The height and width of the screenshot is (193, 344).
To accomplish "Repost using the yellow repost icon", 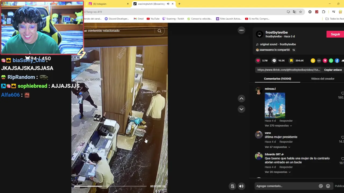I will click(313, 61).
